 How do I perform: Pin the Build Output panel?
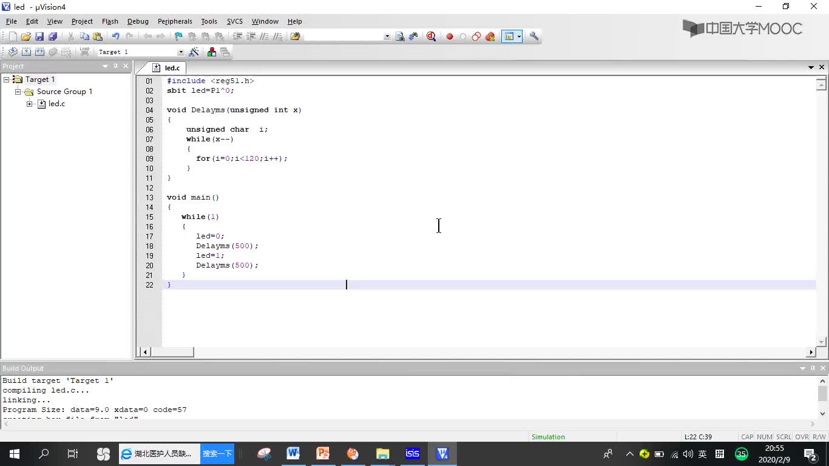click(813, 368)
